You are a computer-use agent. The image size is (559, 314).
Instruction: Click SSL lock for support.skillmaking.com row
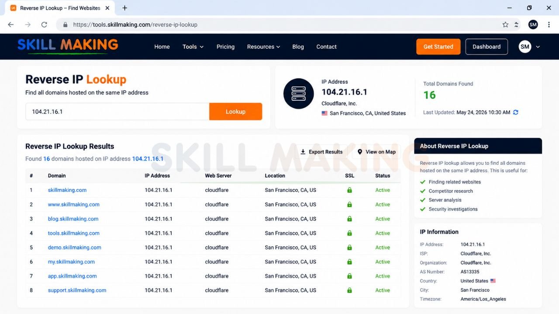[349, 290]
